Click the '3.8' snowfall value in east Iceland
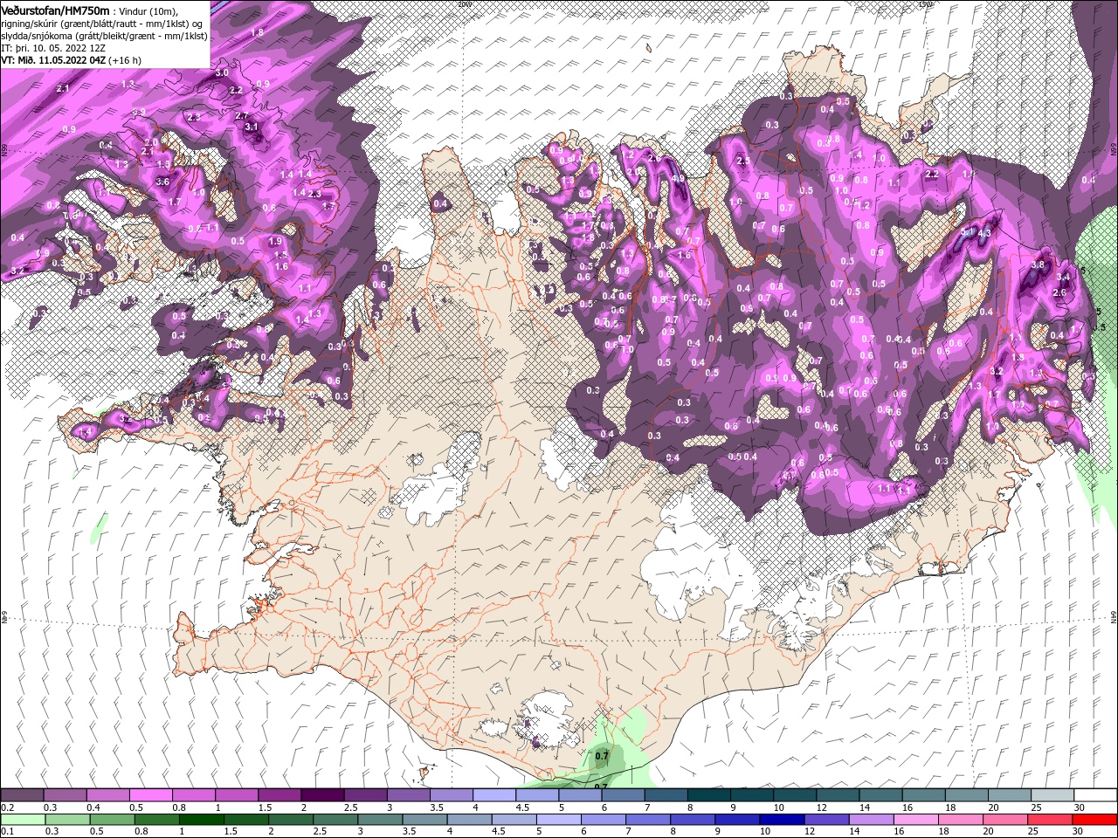Screen dimensions: 1118x838 (x=1038, y=264)
